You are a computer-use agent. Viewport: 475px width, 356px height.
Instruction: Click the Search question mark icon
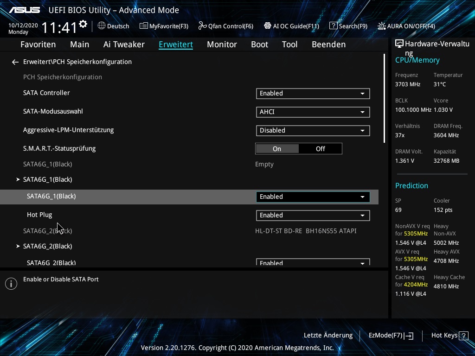(333, 26)
